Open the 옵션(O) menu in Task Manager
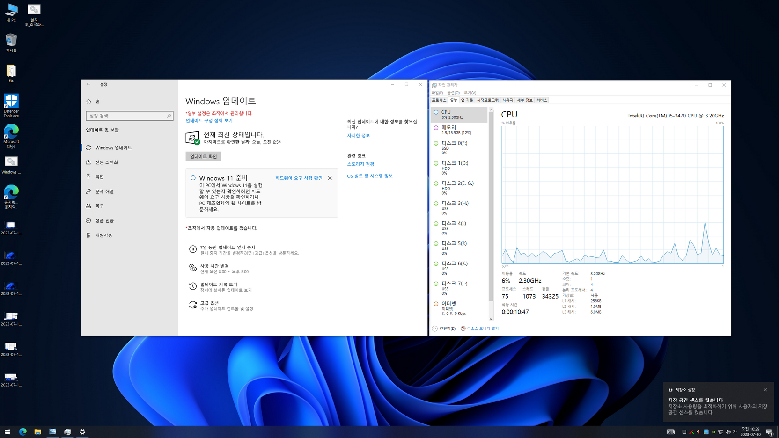 (x=453, y=93)
